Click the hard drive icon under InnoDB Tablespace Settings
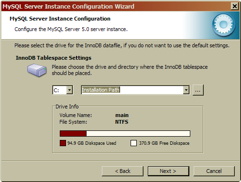Image resolution: width=241 pixels, height=182 pixels. pyautogui.click(x=37, y=70)
